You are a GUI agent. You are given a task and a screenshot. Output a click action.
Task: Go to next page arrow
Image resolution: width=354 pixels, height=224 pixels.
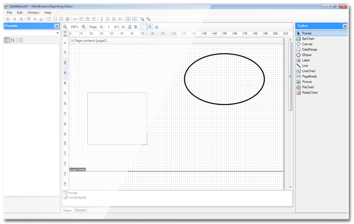[123, 27]
